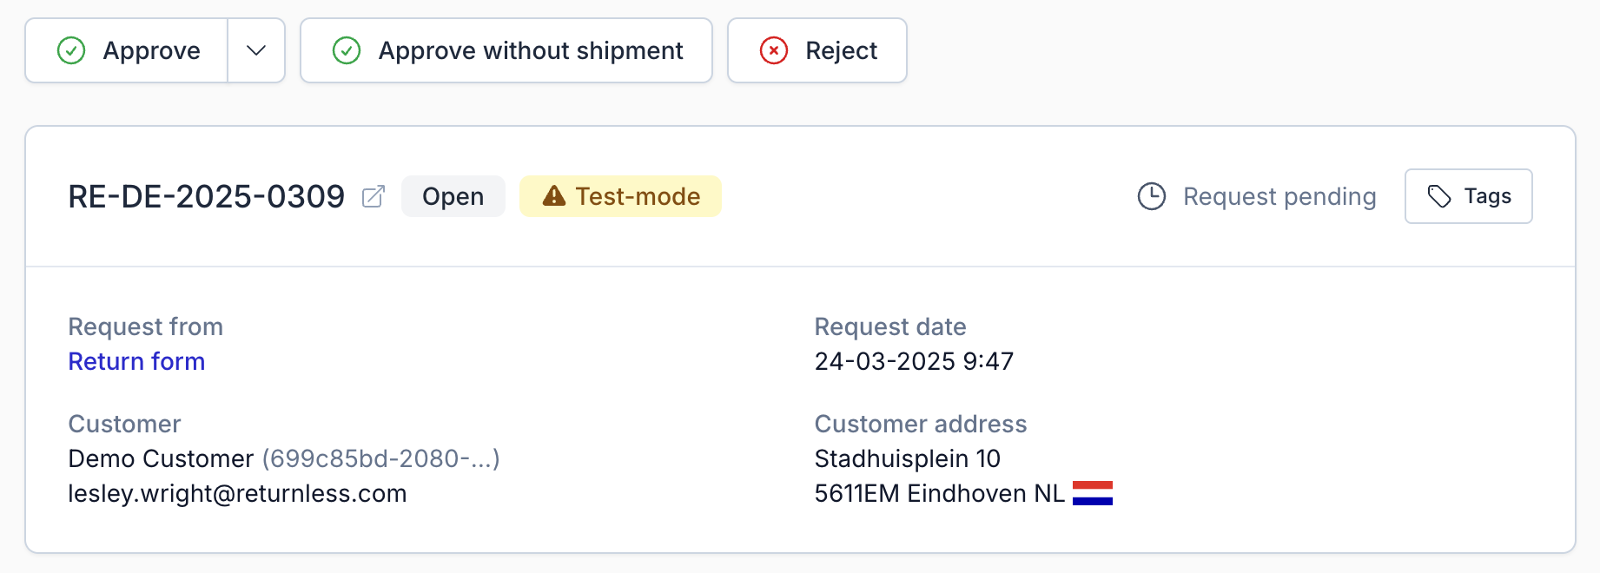Viewport: 1600px width, 573px height.
Task: Expand the Approve dropdown chevron
Action: point(256,51)
